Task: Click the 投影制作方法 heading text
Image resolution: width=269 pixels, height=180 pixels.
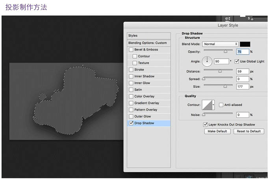Action: tap(26, 7)
